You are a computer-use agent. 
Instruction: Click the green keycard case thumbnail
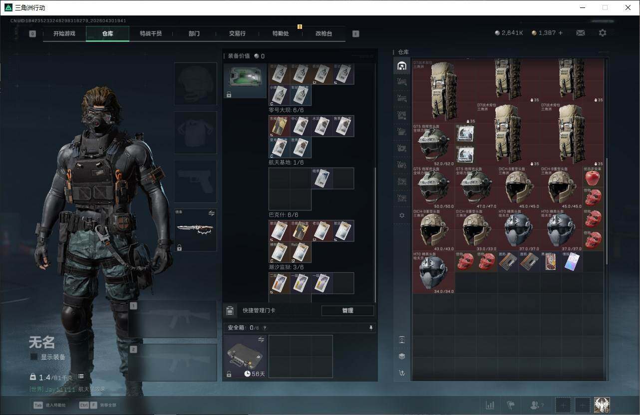(245, 80)
